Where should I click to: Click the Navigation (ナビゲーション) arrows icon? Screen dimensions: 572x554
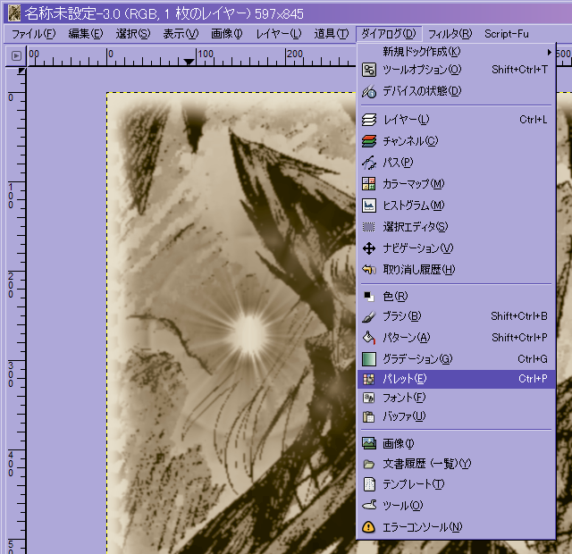369,248
